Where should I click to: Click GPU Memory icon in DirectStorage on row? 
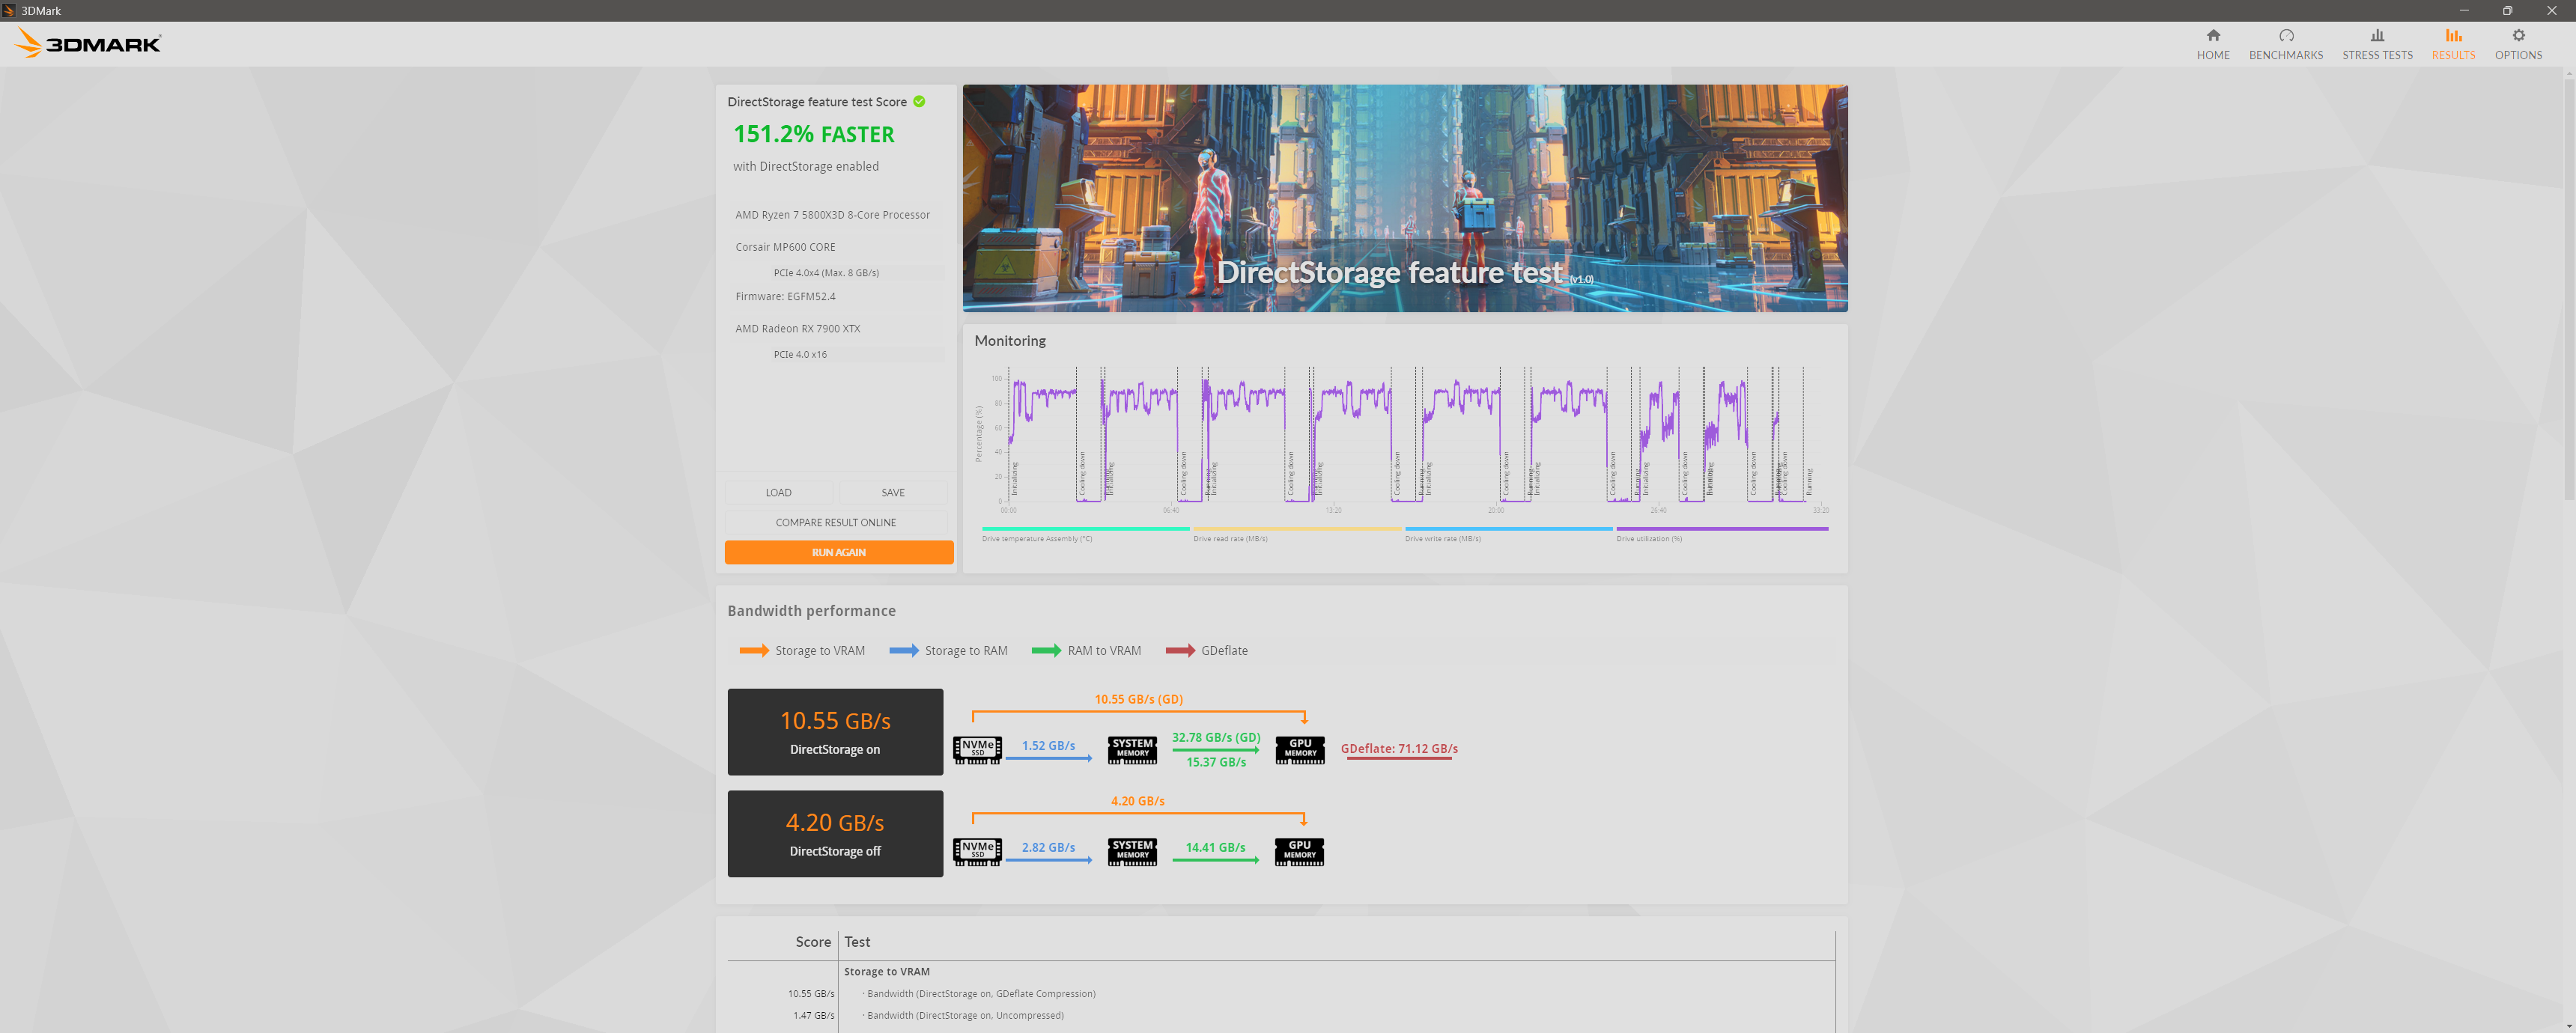pyautogui.click(x=1300, y=750)
